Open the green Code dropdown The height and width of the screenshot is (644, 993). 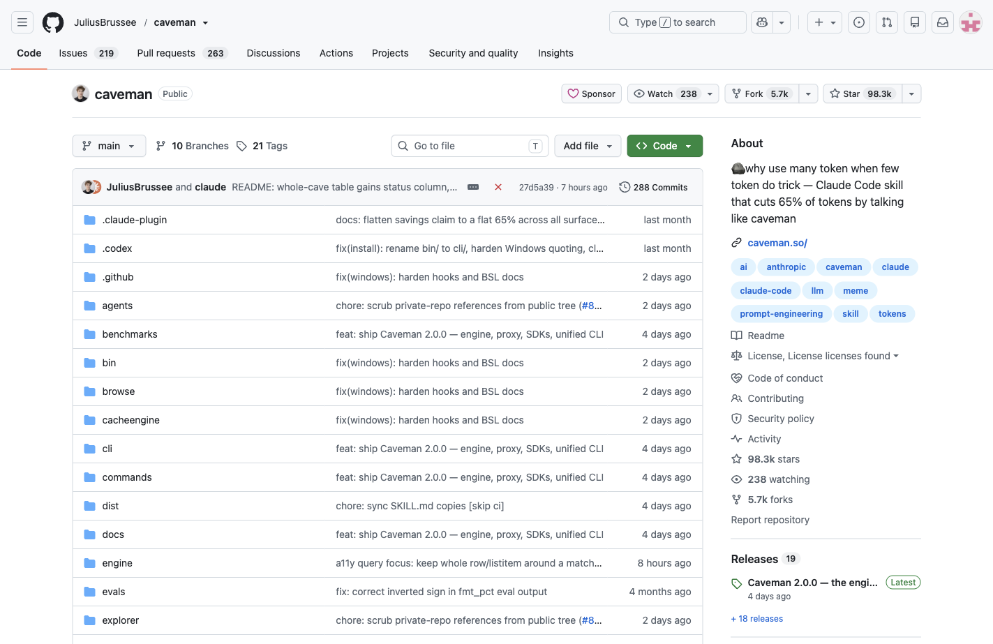tap(664, 146)
